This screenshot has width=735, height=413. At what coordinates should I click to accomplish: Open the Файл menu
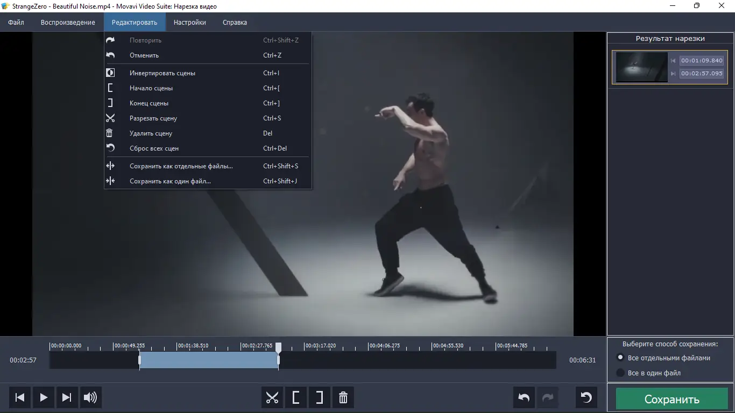point(16,23)
